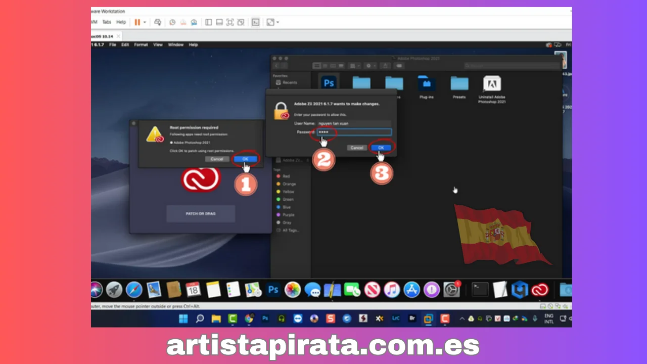
Task: Open the Tabs menu in VMware Workstation
Action: click(x=107, y=22)
